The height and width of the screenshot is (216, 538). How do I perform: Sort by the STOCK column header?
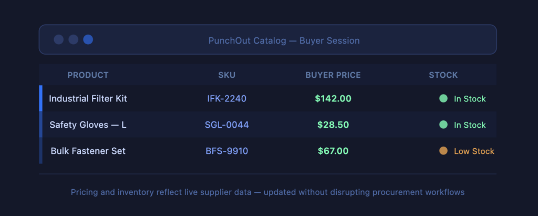[443, 75]
